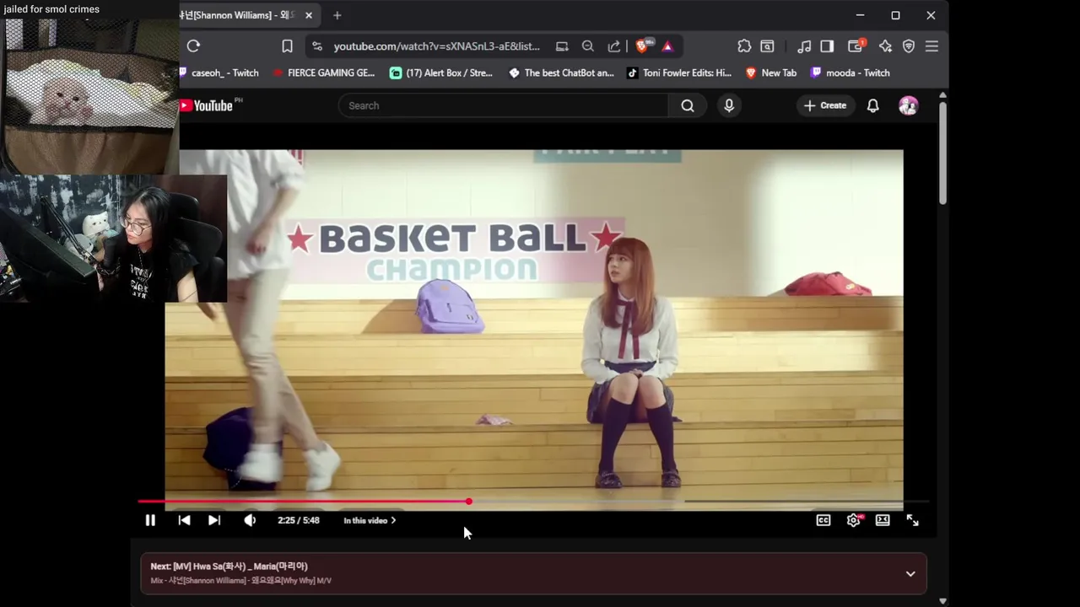
Task: Click the page vertical scrollbar thumb
Action: tap(942, 153)
